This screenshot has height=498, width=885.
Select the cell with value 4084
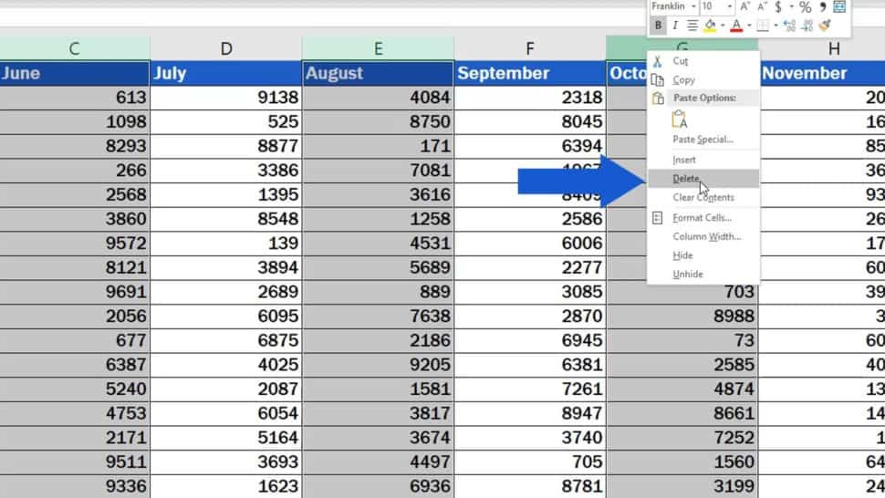(x=378, y=98)
